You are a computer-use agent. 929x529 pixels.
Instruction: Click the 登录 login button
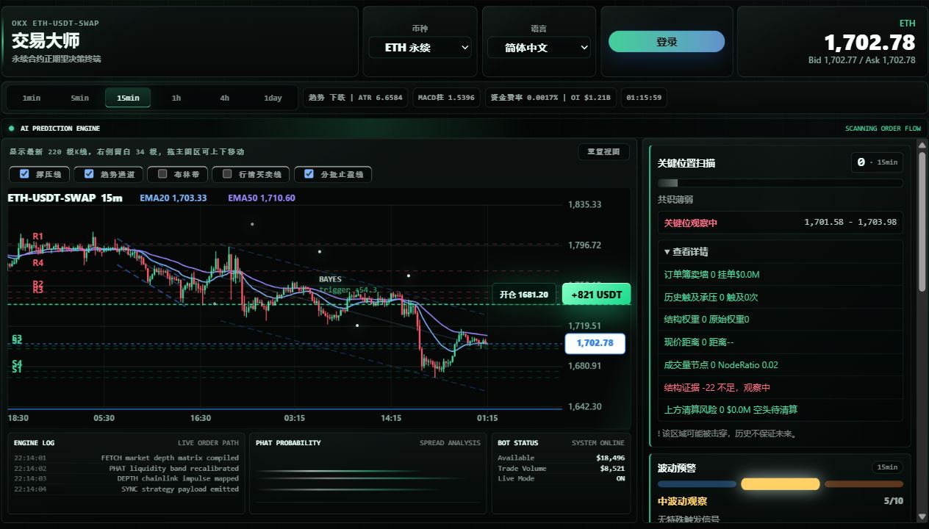point(667,42)
